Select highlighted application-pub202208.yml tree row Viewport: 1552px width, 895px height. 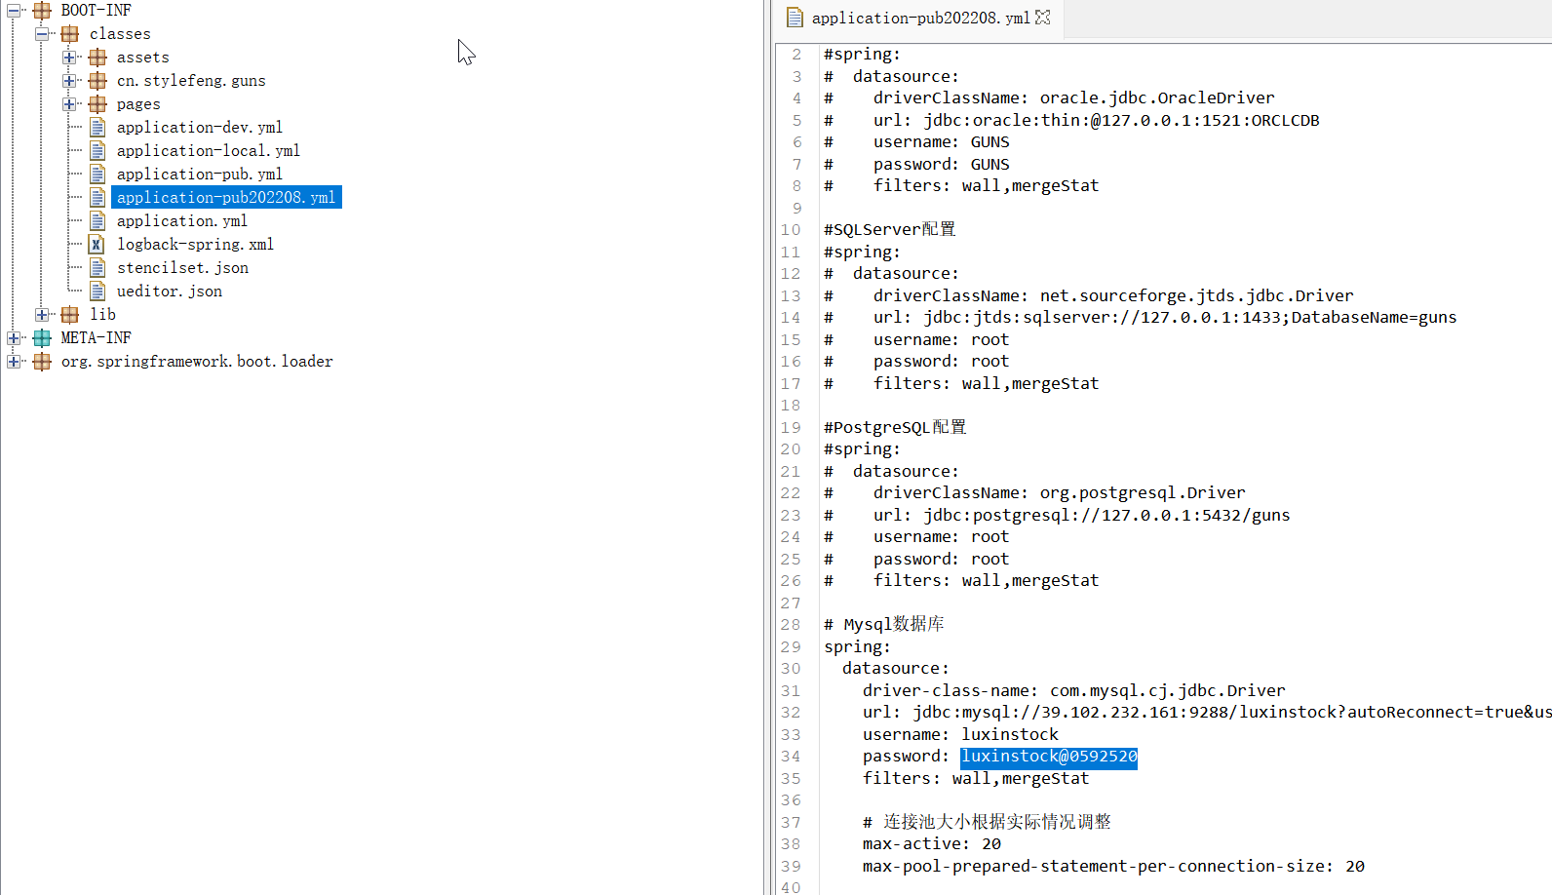[226, 198]
